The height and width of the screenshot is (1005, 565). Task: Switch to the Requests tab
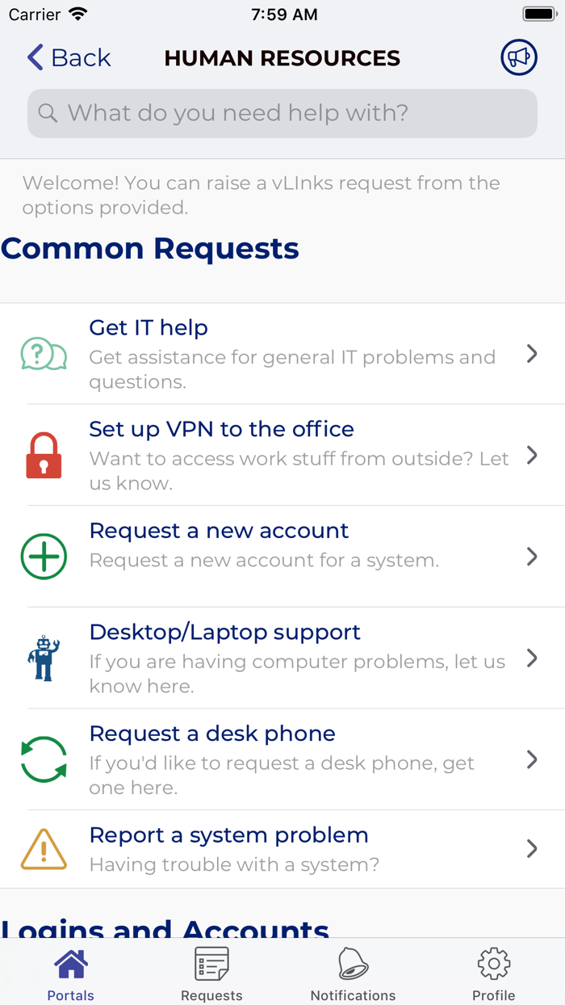click(x=211, y=971)
